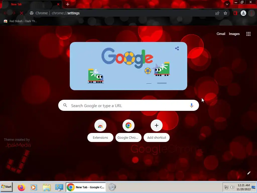Open the Extensions shortcut
This screenshot has height=193, width=257.
point(100,131)
